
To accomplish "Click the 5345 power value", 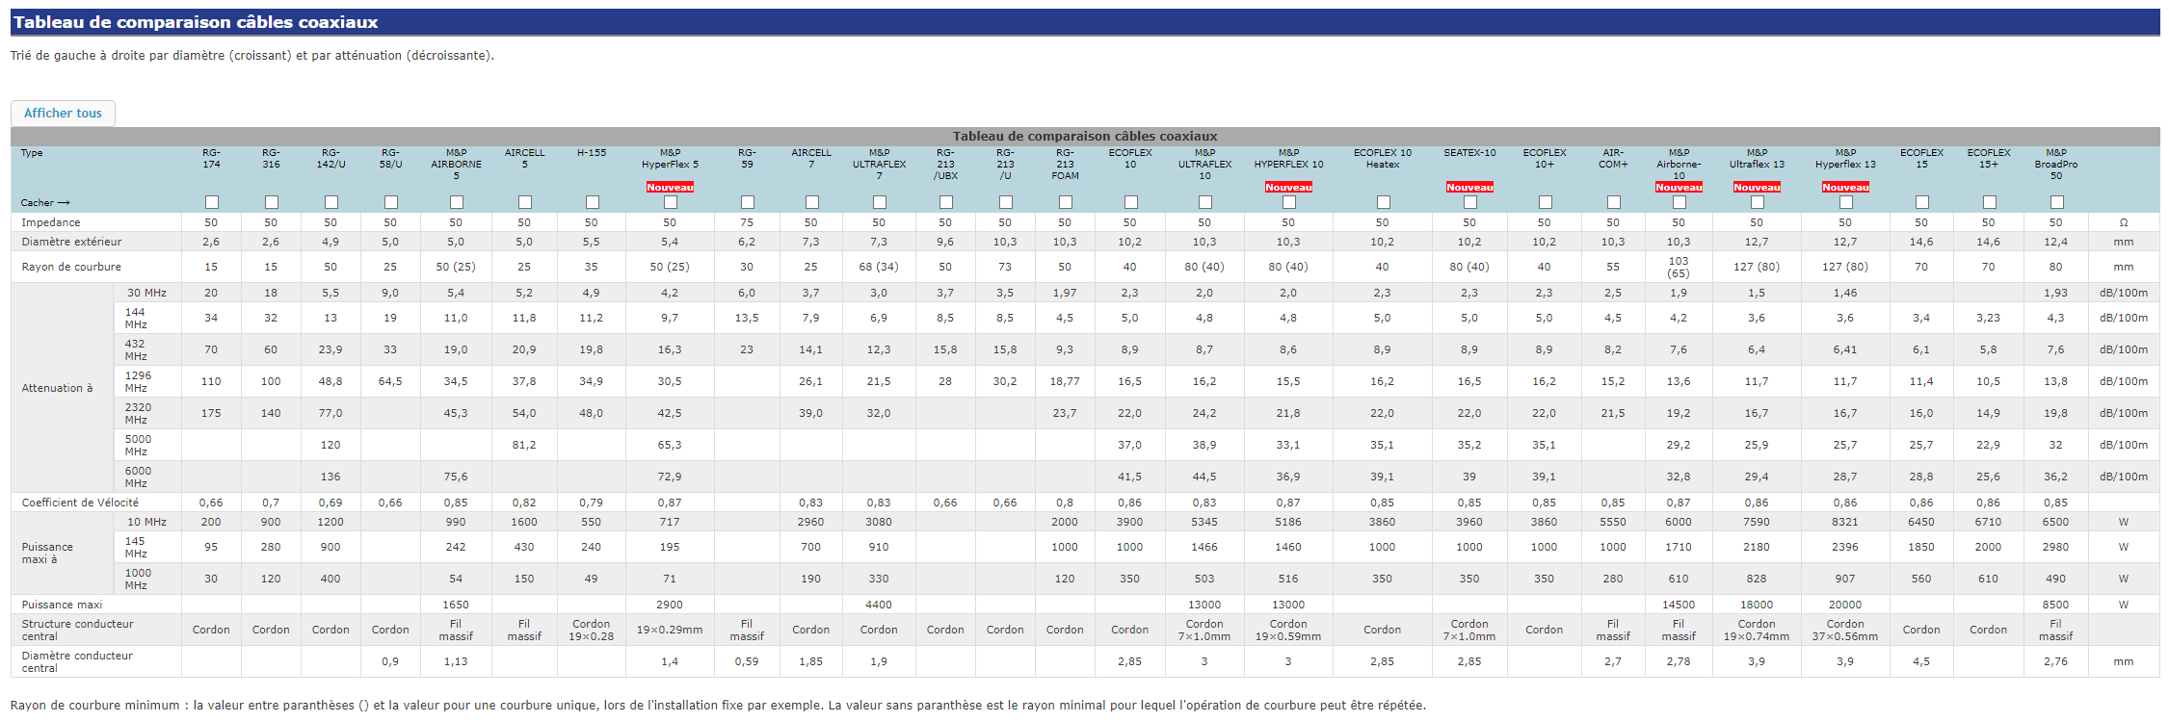I will click(1204, 522).
